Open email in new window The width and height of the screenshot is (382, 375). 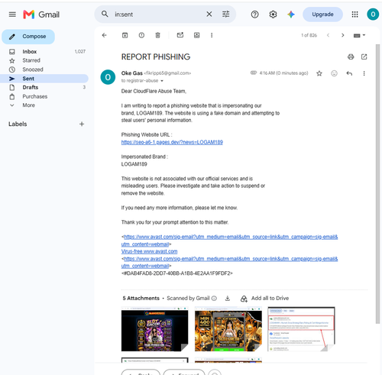(x=364, y=57)
